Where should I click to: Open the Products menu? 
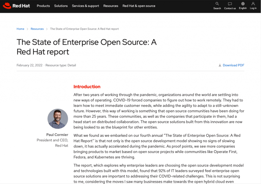click(x=43, y=6)
